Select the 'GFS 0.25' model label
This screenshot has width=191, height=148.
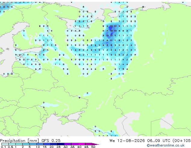[x=51, y=141]
